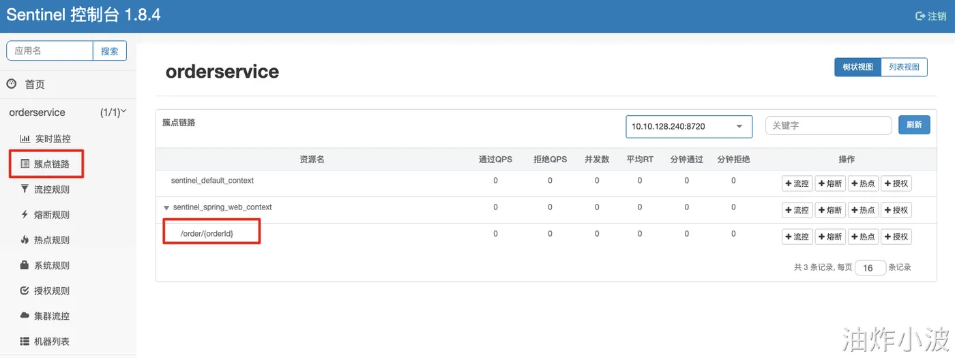Click the 首页 dashboard icon

pyautogui.click(x=12, y=84)
